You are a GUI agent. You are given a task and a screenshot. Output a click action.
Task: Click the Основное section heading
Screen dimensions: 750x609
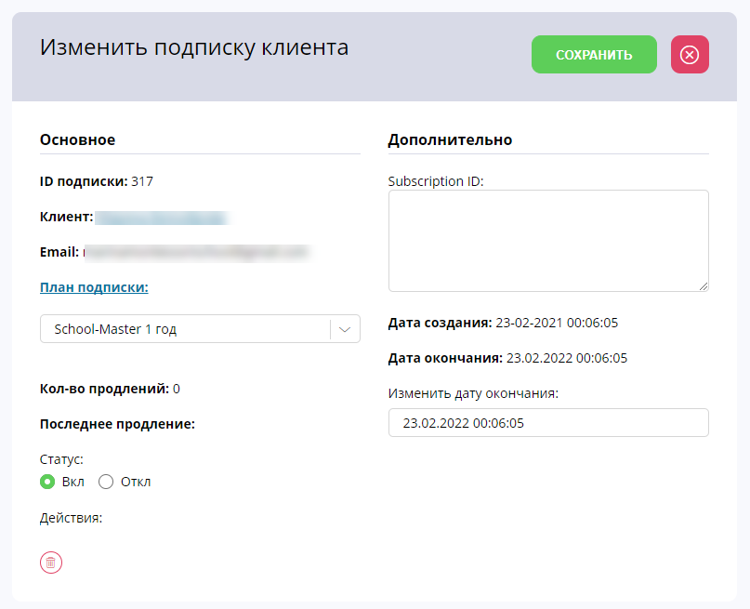(x=77, y=139)
